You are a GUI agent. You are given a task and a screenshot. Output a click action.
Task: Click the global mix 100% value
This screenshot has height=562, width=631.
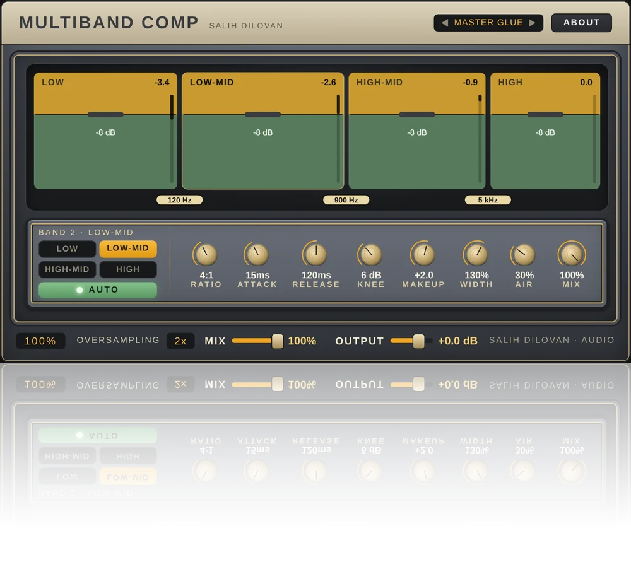(302, 341)
